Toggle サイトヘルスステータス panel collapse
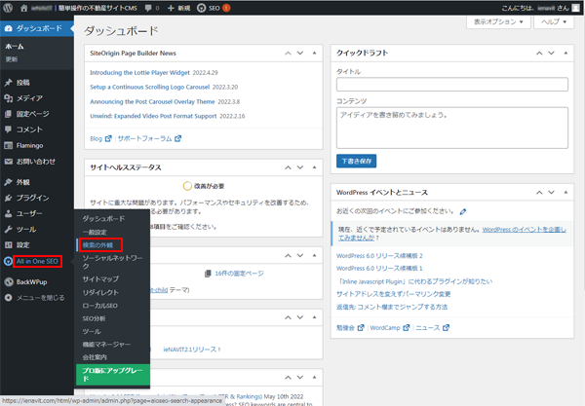The width and height of the screenshot is (585, 406). pyautogui.click(x=315, y=167)
